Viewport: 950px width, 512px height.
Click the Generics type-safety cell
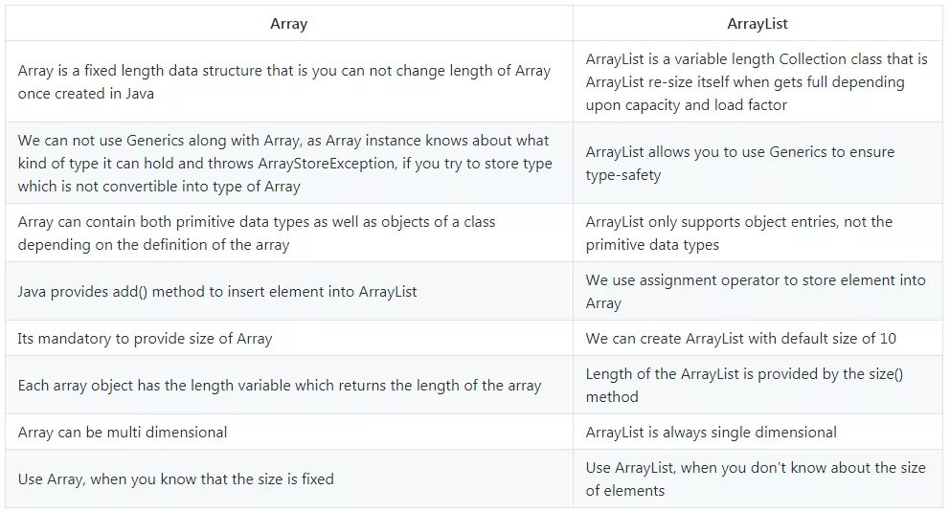pos(758,163)
